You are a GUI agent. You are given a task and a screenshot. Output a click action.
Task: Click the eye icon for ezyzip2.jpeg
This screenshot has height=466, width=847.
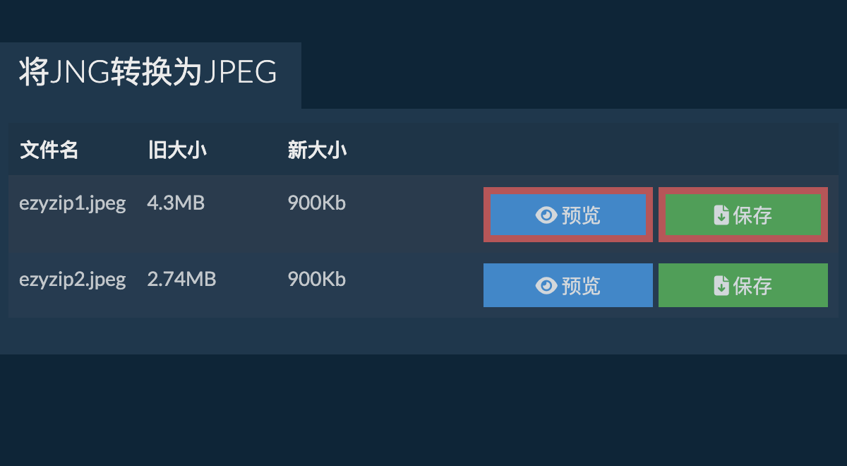(546, 286)
